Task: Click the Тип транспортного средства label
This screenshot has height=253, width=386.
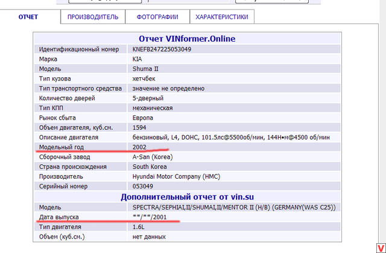Action: click(x=80, y=88)
